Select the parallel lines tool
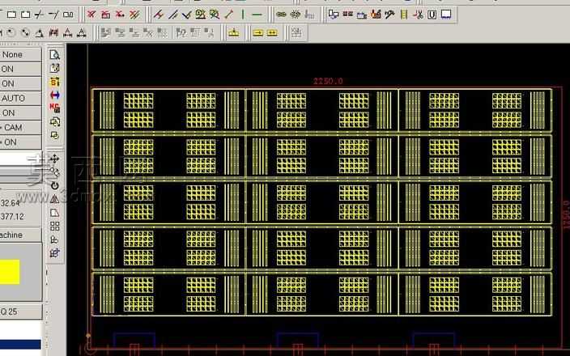Screen dimensions: 570x356 click(x=173, y=15)
